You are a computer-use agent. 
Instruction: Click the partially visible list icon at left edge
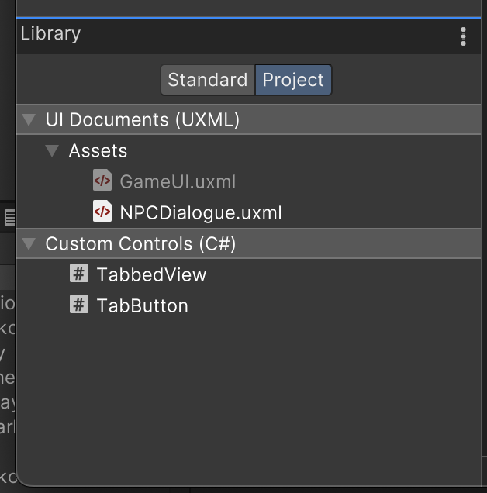9,217
